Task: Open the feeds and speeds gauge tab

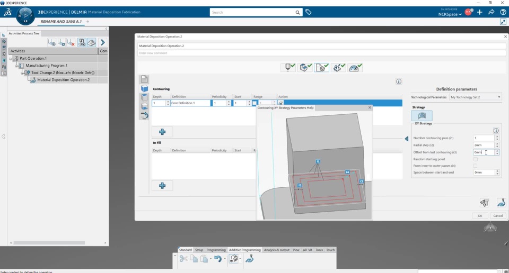Action: click(x=355, y=67)
